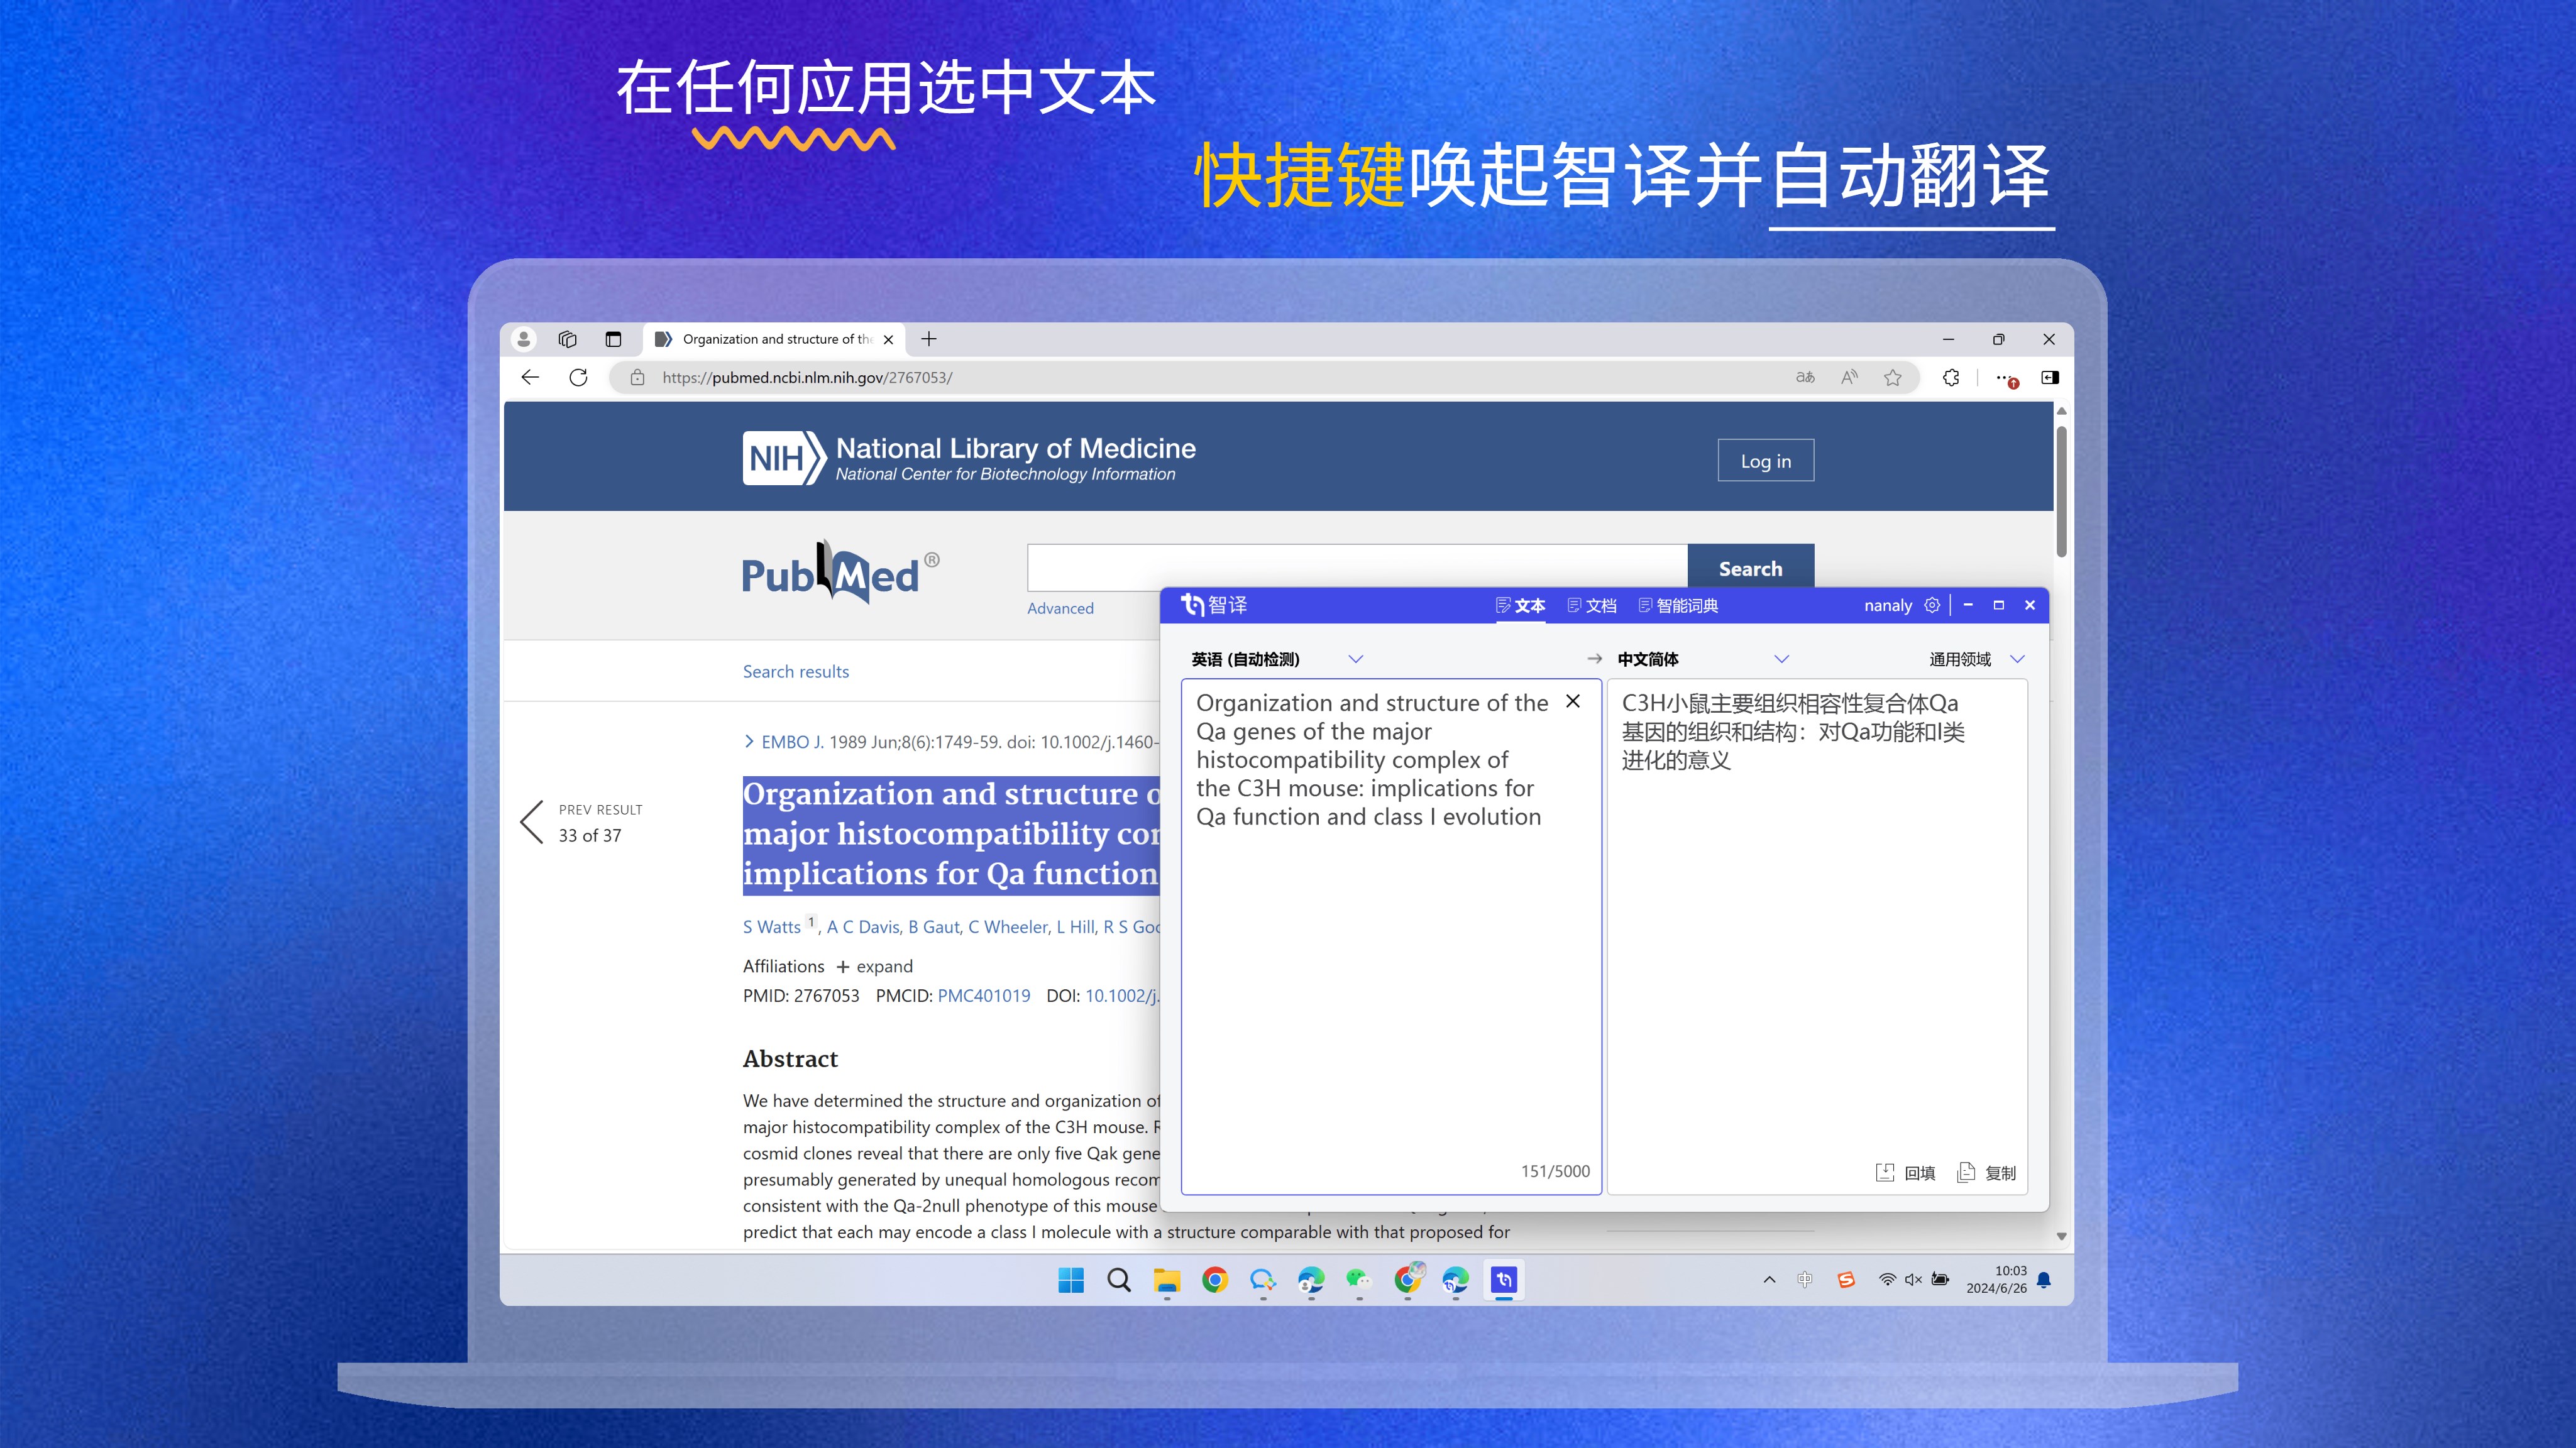Click the browser read aloud icon
2576x1448 pixels.
[x=1848, y=377]
